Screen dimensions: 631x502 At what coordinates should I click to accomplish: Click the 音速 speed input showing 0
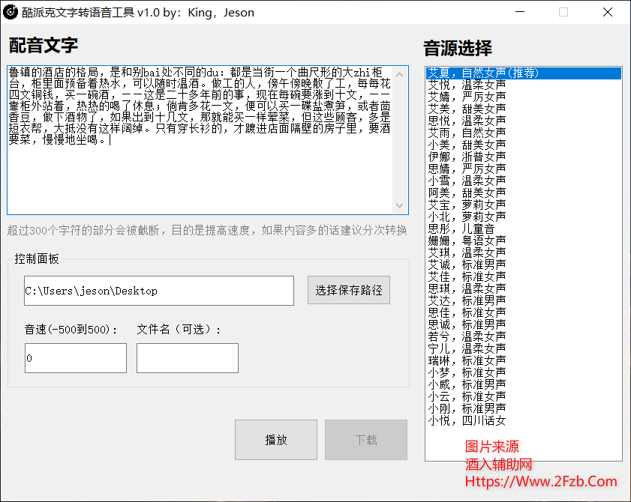[x=75, y=358]
